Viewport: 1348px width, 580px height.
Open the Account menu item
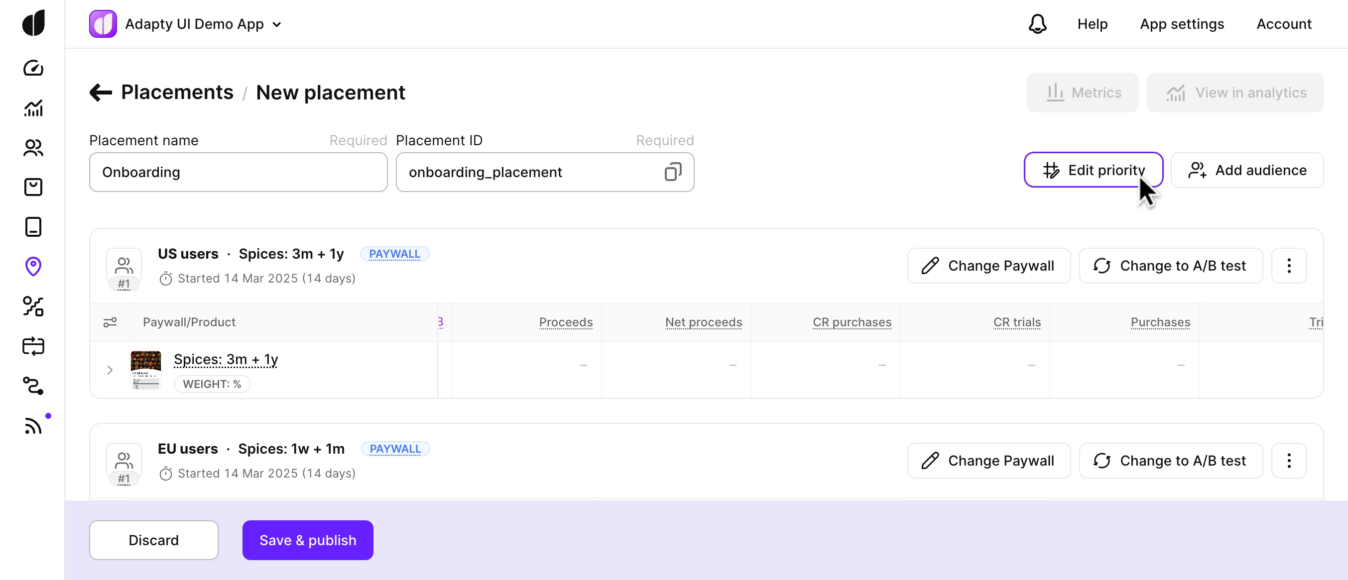pos(1284,24)
